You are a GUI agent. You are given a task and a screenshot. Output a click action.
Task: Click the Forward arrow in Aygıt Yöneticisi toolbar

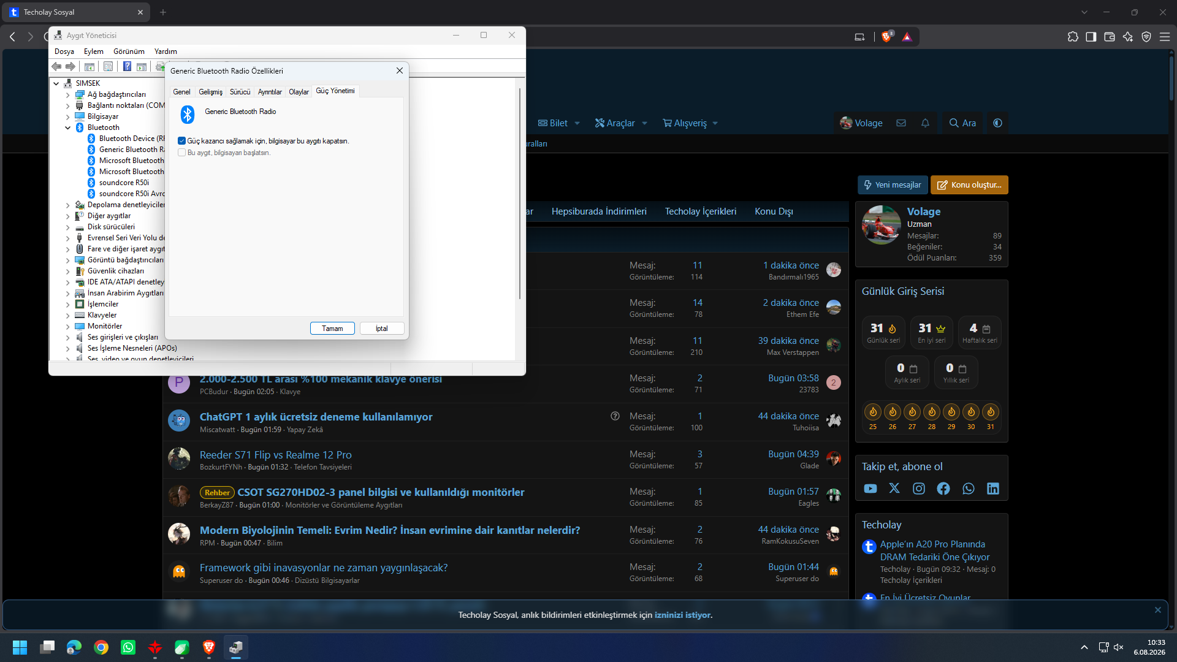(70, 66)
